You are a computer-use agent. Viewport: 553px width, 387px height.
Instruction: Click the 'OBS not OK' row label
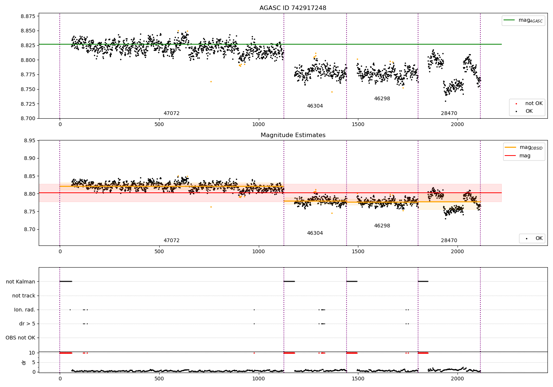coord(20,338)
